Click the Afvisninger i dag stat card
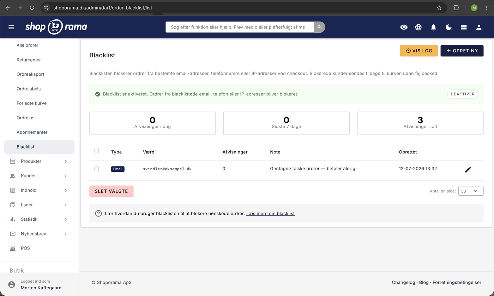494x296 pixels. [x=152, y=123]
